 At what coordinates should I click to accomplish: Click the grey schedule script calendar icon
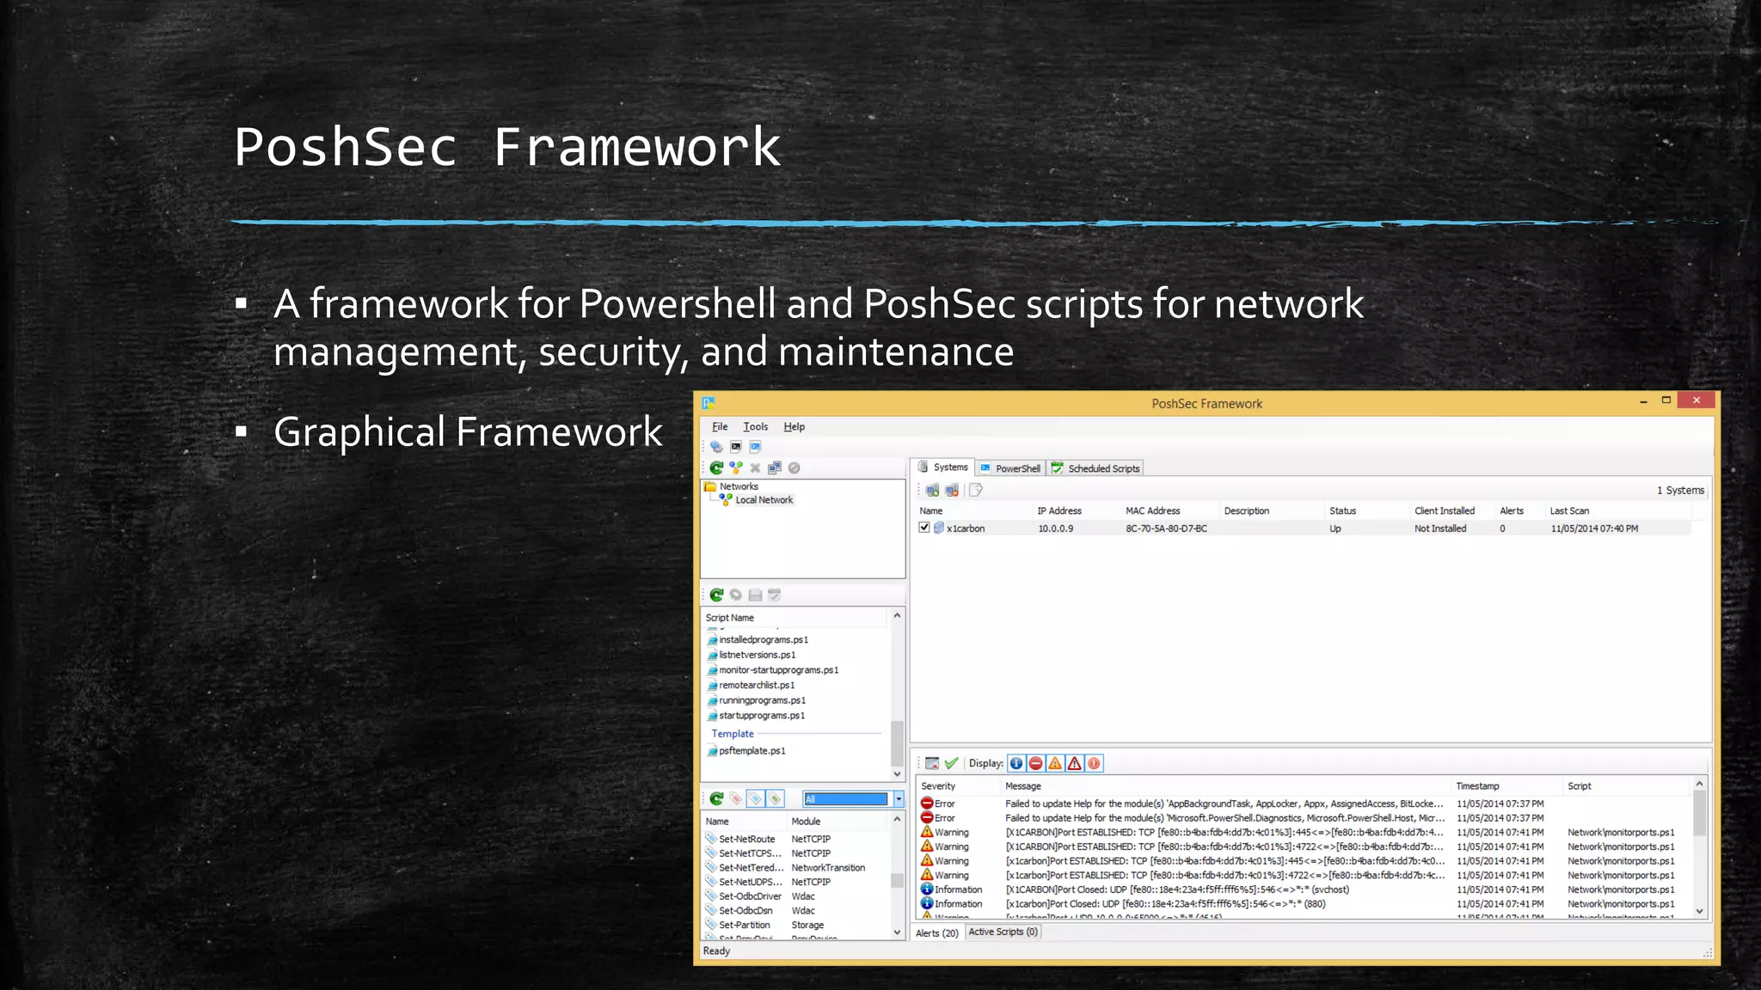coord(775,595)
